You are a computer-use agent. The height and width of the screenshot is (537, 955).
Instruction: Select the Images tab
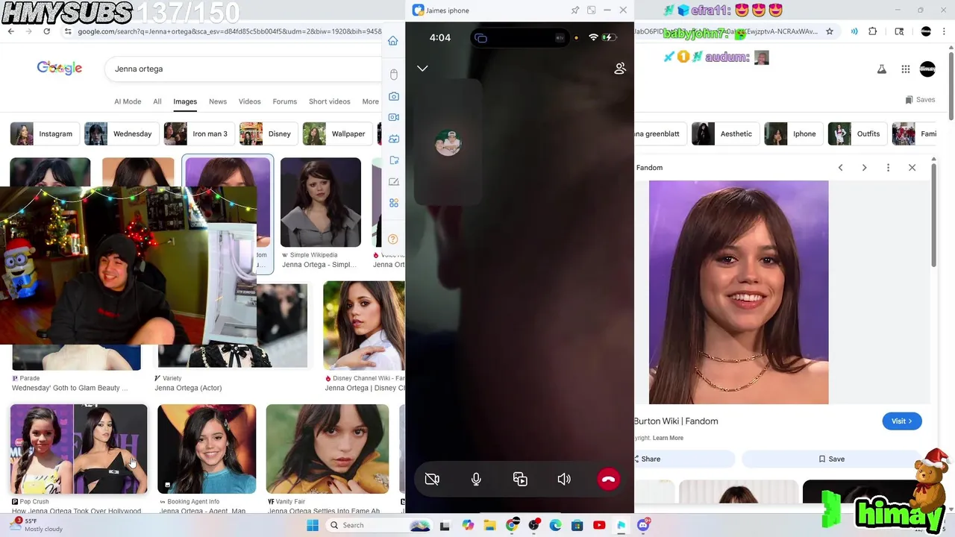[x=185, y=101]
